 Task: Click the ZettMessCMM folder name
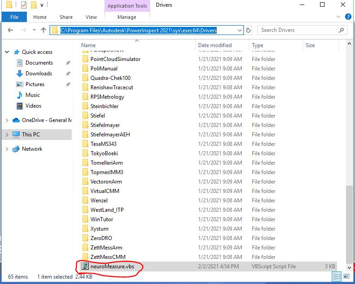108,257
